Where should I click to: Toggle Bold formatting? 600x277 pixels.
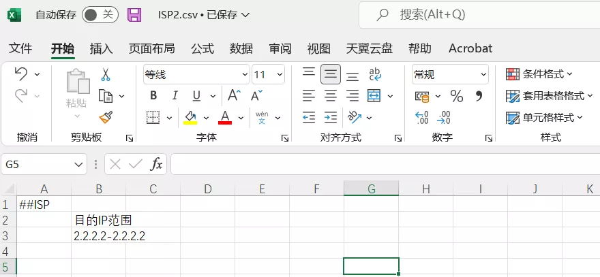[x=153, y=96]
